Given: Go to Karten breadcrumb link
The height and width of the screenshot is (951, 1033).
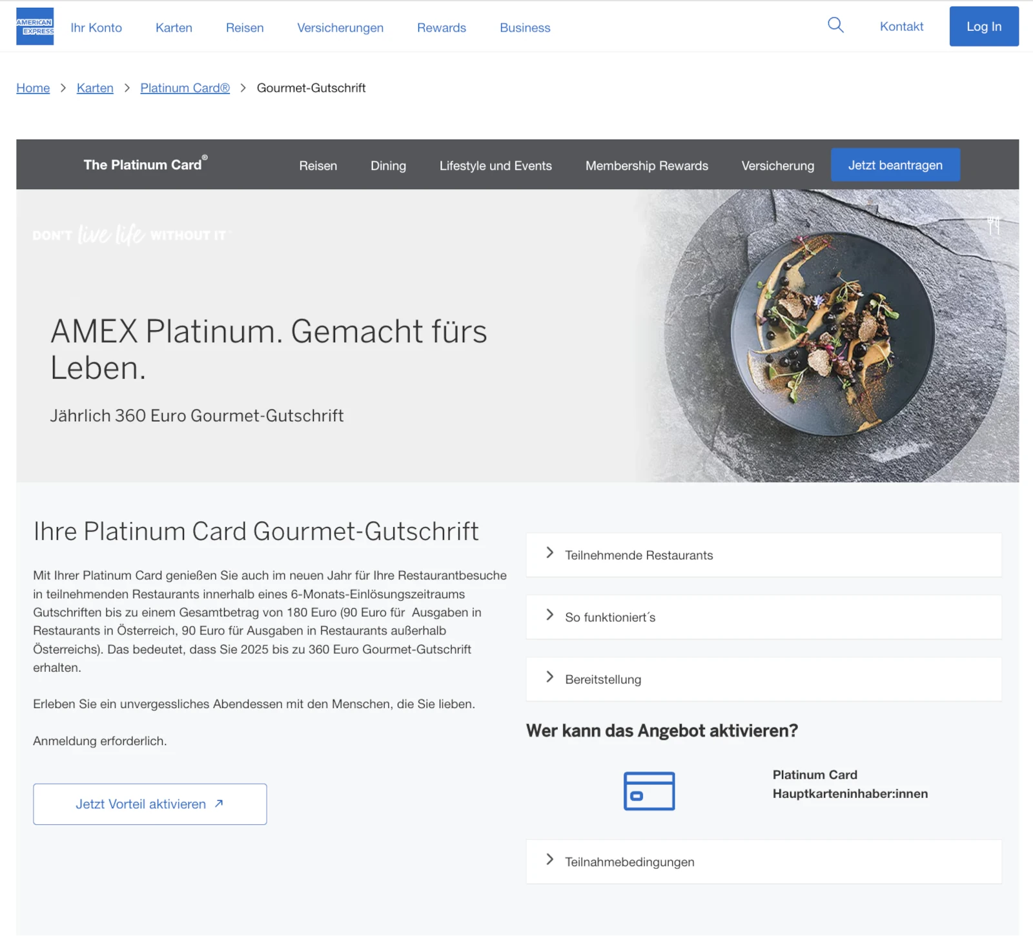Looking at the screenshot, I should pyautogui.click(x=95, y=88).
